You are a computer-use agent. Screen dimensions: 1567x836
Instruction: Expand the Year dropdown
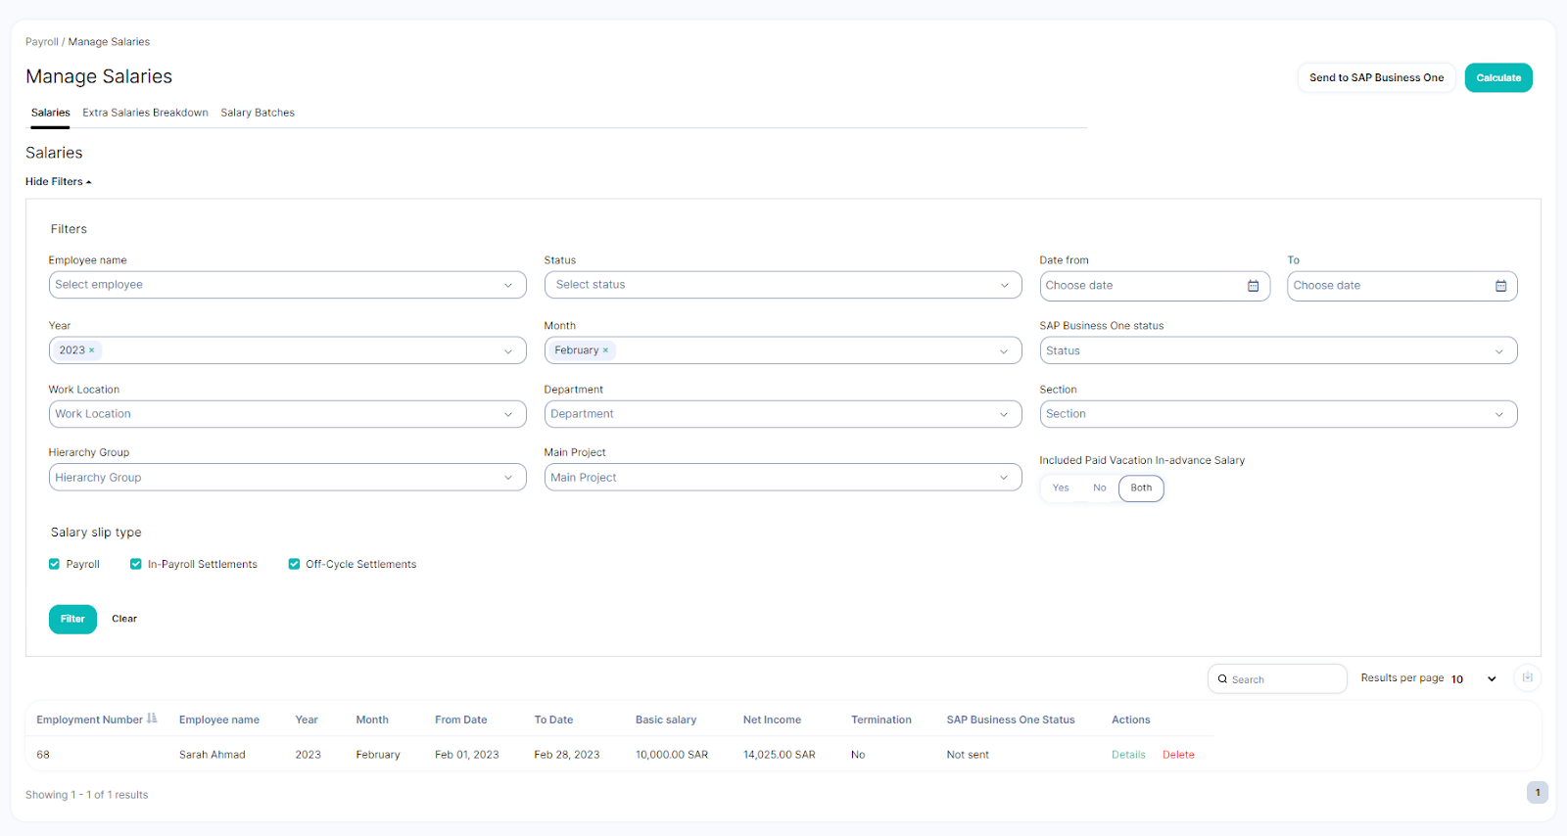point(508,351)
